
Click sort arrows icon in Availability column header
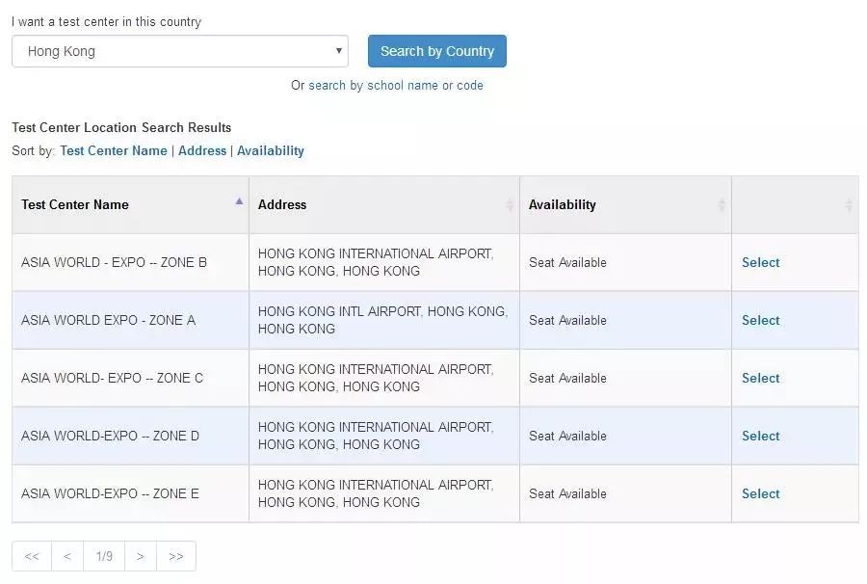(722, 204)
